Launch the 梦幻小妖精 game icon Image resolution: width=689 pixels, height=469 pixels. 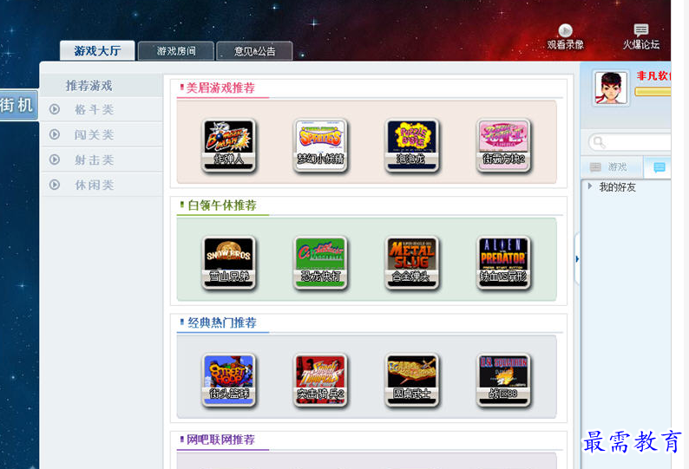(x=320, y=146)
